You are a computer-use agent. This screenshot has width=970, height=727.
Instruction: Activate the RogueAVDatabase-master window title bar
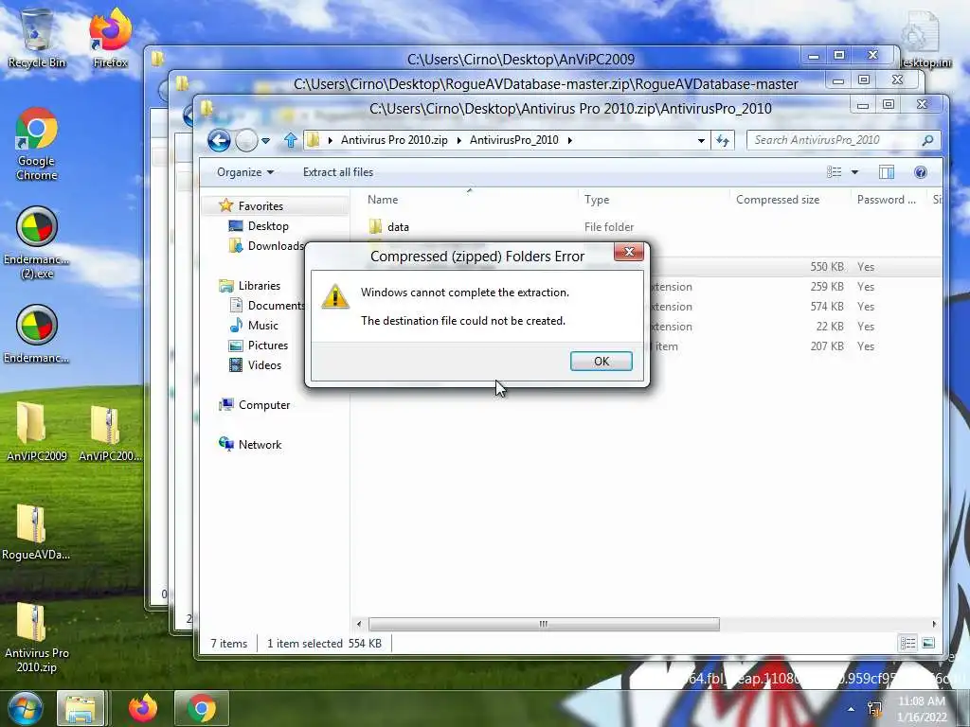coord(546,84)
